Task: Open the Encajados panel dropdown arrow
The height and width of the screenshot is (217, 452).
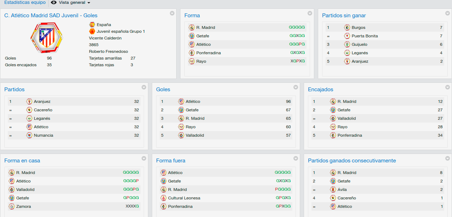Action: (447, 87)
